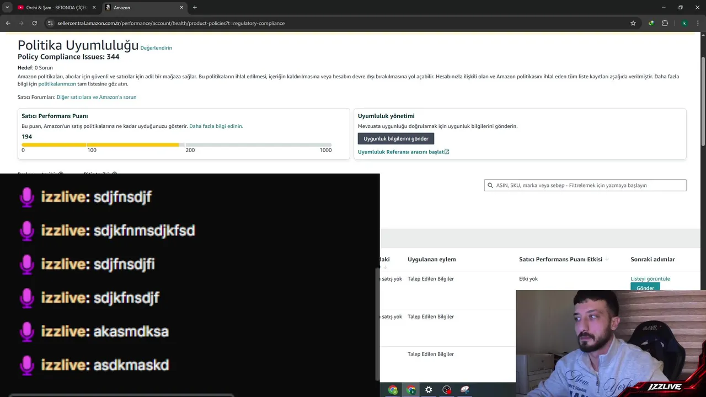The width and height of the screenshot is (706, 397).
Task: Reload the Seller Central page
Action: [x=34, y=23]
